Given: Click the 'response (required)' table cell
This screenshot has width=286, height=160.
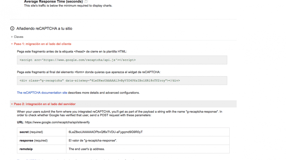Looking at the screenshot, I should (42, 141).
